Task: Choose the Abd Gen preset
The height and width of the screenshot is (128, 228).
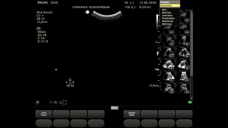Action: tap(166, 13)
